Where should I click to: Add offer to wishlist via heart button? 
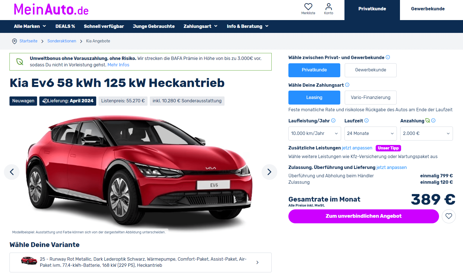click(x=449, y=216)
